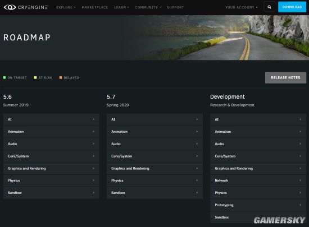
Task: Click arrow icon on 5.7 Audio row
Action: click(x=197, y=144)
